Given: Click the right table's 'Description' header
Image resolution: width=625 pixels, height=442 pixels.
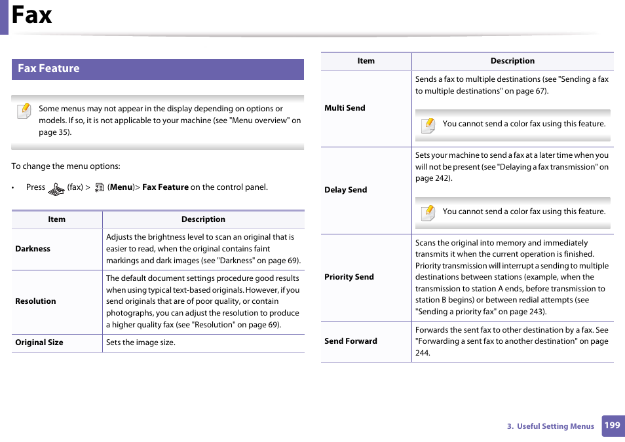Looking at the screenshot, I should pos(512,61).
